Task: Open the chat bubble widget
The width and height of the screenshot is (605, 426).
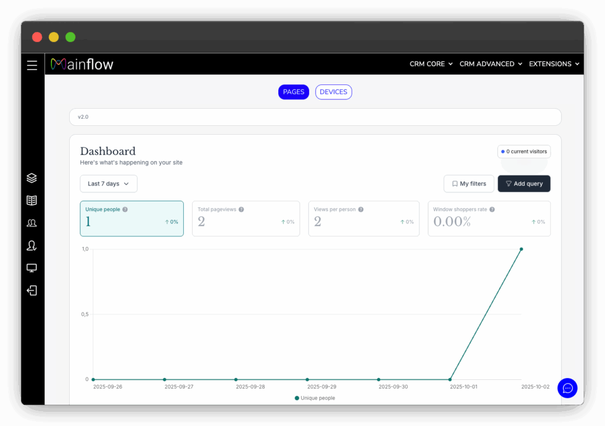Action: pyautogui.click(x=567, y=388)
